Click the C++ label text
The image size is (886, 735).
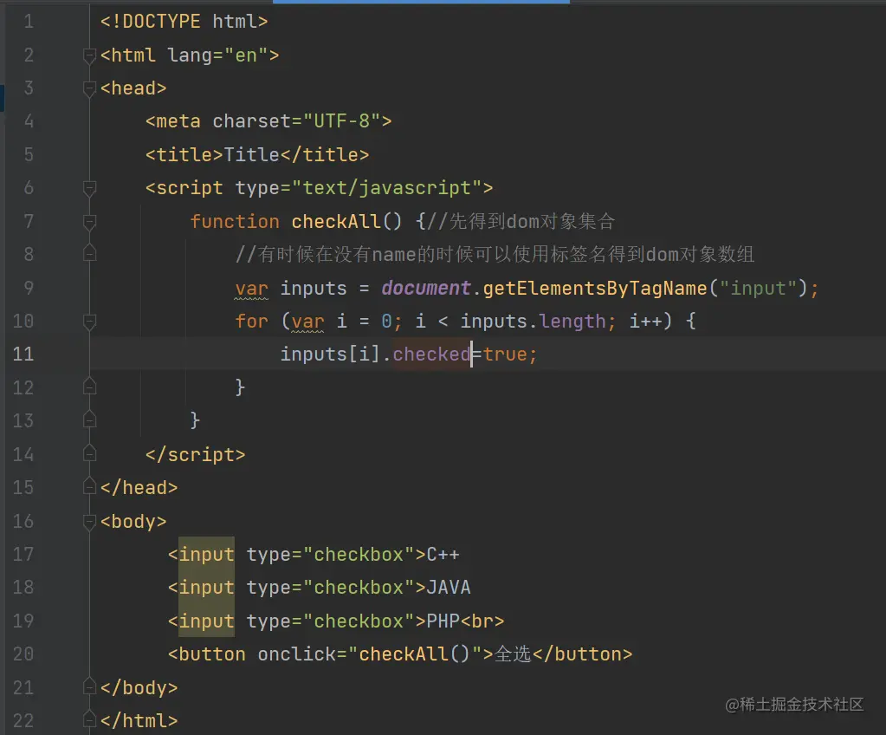443,554
